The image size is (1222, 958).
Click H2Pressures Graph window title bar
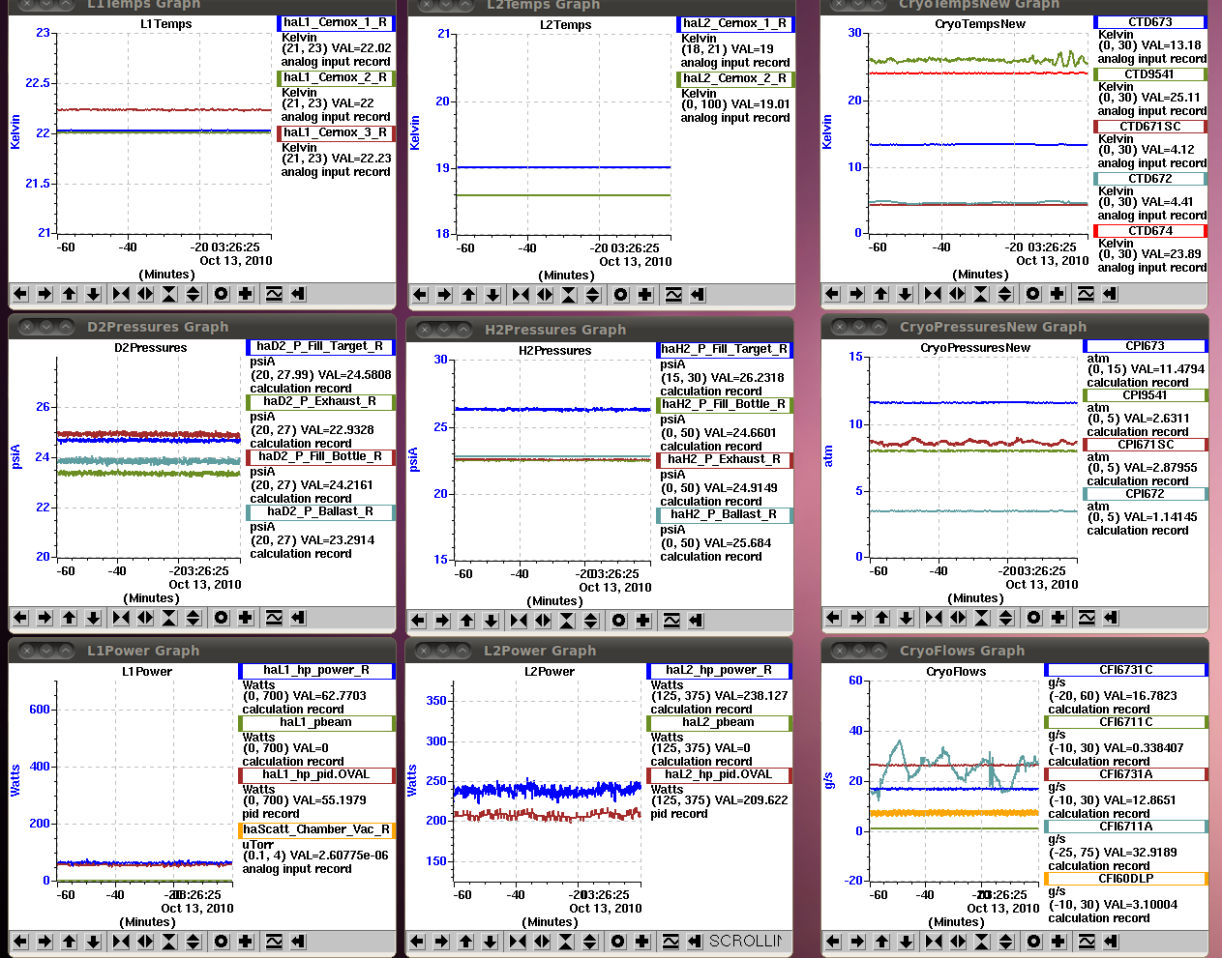click(600, 330)
